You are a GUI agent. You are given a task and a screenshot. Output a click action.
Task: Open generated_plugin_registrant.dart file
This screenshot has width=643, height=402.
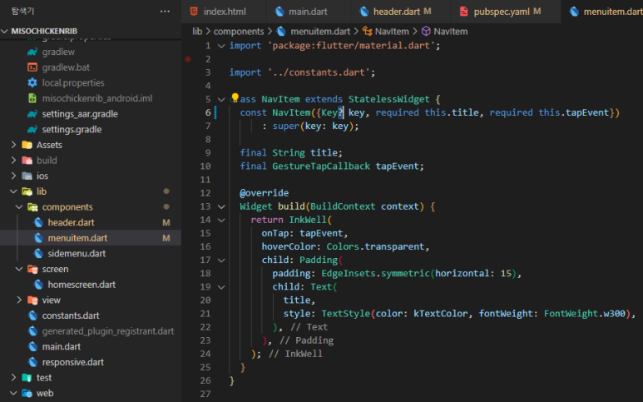click(108, 331)
